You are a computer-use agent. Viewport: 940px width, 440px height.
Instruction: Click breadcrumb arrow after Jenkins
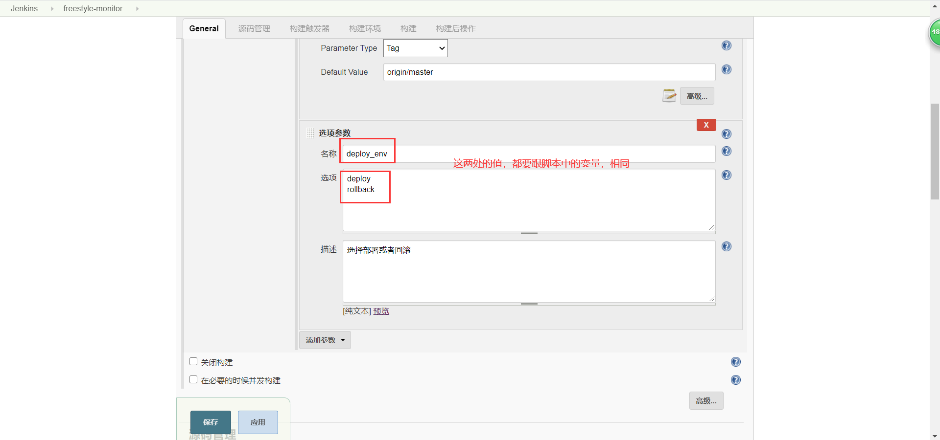pyautogui.click(x=52, y=9)
